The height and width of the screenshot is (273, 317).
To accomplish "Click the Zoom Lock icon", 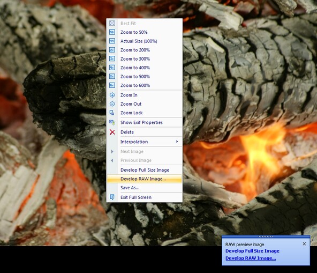I will [x=112, y=113].
